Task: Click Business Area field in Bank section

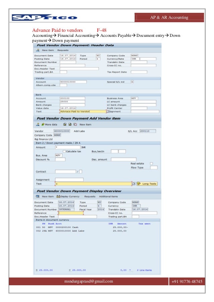Action: pos(134,98)
